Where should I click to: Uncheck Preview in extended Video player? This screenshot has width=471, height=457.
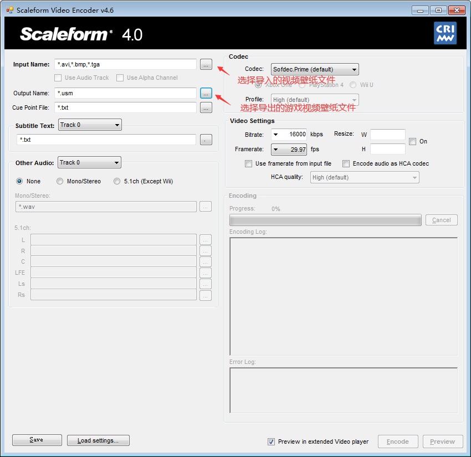[271, 441]
